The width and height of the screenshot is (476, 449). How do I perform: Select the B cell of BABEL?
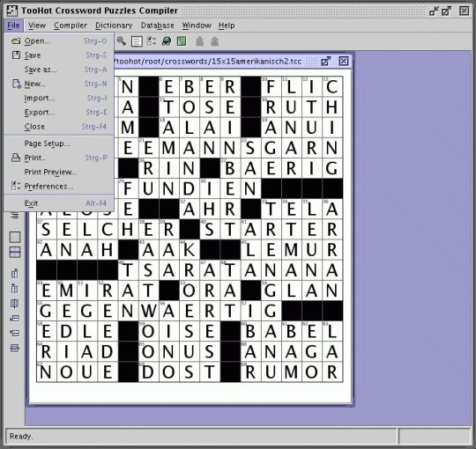pyautogui.click(x=250, y=331)
